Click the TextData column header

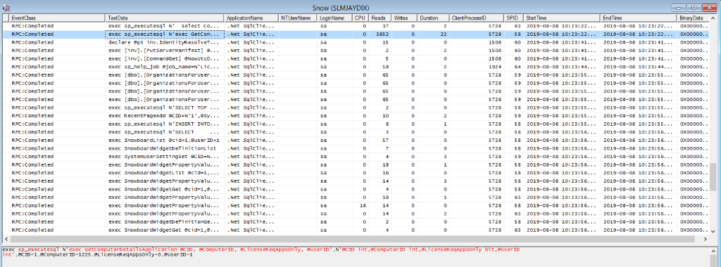click(165, 18)
